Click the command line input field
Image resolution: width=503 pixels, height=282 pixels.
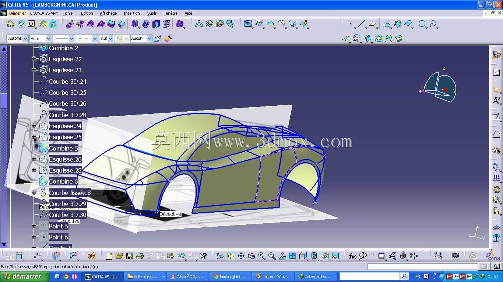click(x=422, y=267)
